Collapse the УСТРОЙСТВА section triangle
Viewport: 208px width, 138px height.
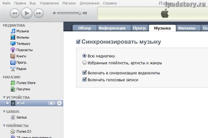[x=4, y=98]
